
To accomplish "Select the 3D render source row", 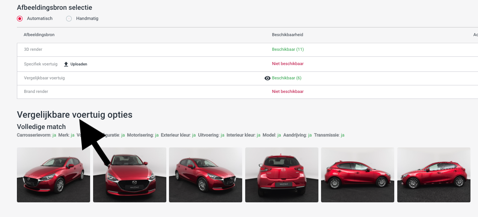I will point(33,49).
